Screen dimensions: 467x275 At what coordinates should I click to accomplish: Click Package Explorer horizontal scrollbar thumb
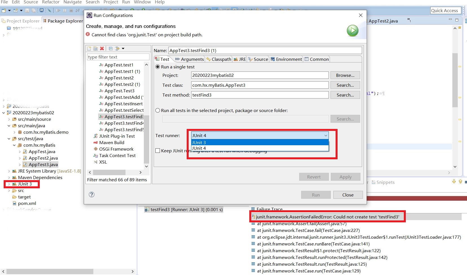pos(50,271)
